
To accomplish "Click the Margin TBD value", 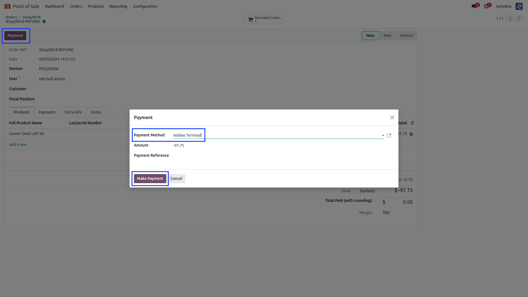I will pos(386,213).
